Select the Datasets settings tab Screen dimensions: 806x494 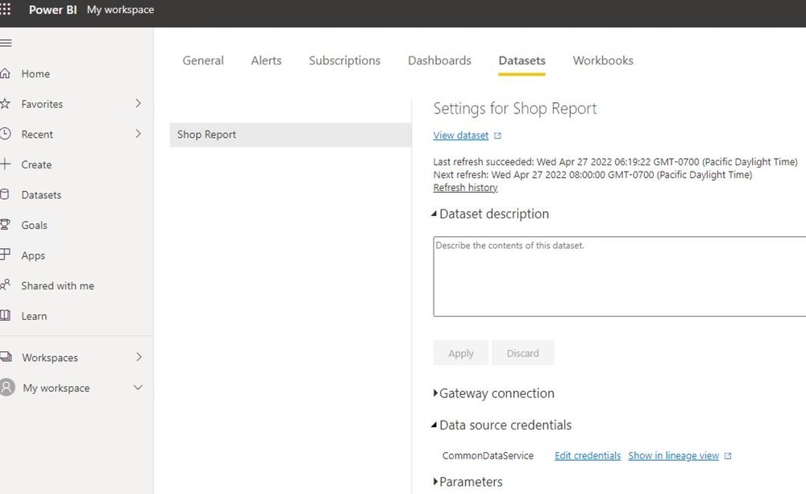pyautogui.click(x=521, y=60)
